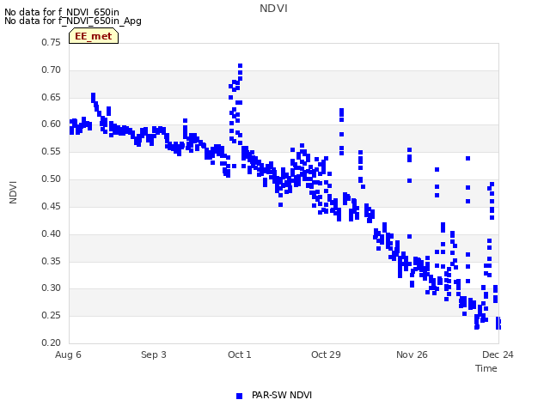Click the 0.35 y-axis tick label
The height and width of the screenshot is (412, 550).
[52, 261]
